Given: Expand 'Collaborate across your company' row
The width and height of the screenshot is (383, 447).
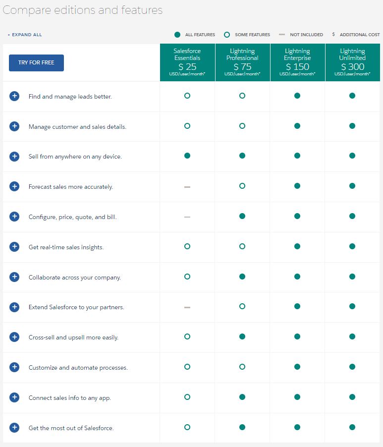Looking at the screenshot, I should [14, 277].
